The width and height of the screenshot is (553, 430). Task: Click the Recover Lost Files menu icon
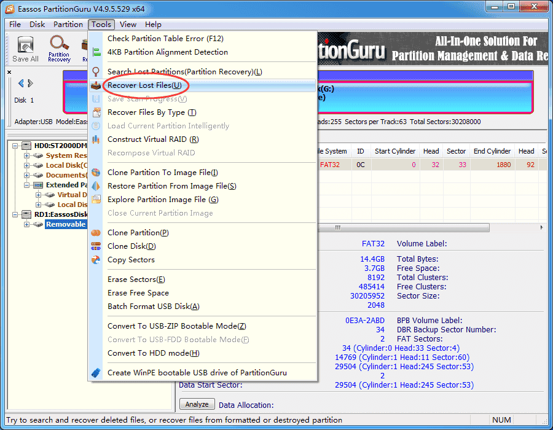[x=96, y=85]
